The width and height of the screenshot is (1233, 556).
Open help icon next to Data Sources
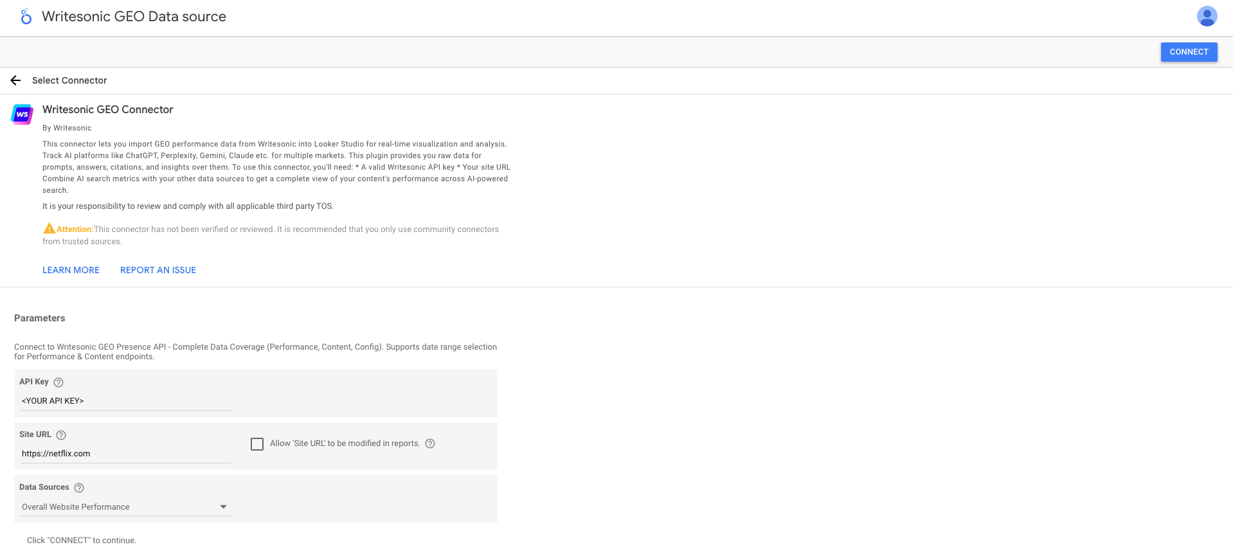click(x=79, y=488)
